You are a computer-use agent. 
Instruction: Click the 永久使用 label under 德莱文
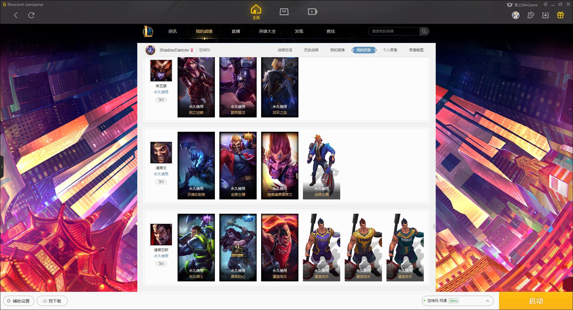(161, 174)
